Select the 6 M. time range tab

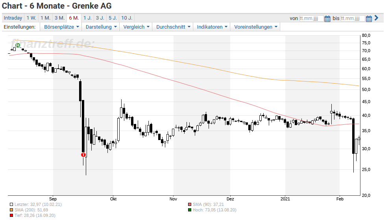(x=74, y=18)
